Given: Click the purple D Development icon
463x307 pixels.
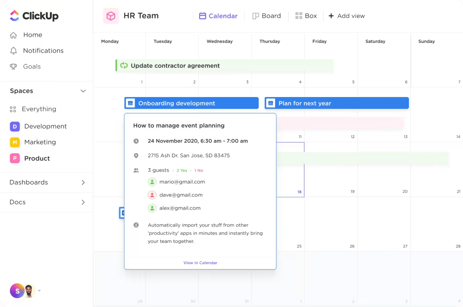Looking at the screenshot, I should point(15,126).
